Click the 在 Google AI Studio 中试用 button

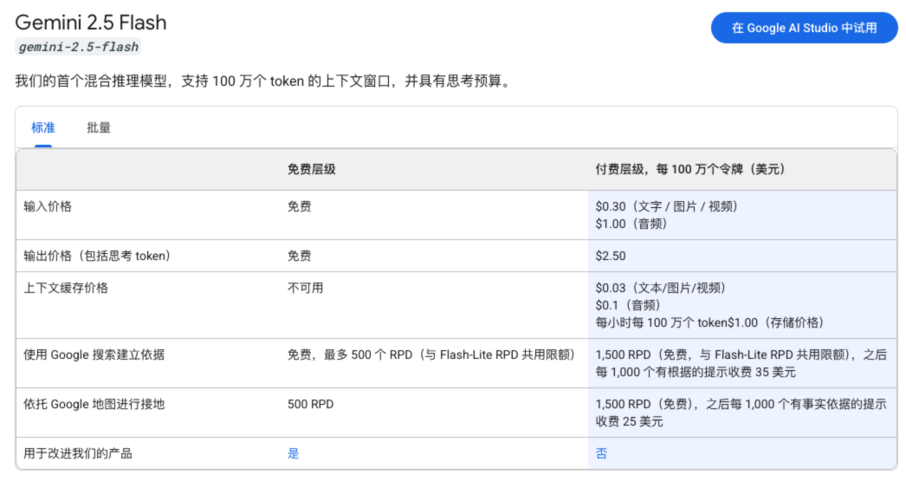point(804,28)
